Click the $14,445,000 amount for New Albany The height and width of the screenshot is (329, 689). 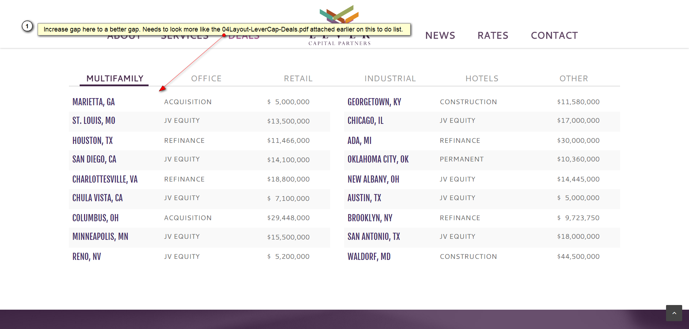pos(578,179)
